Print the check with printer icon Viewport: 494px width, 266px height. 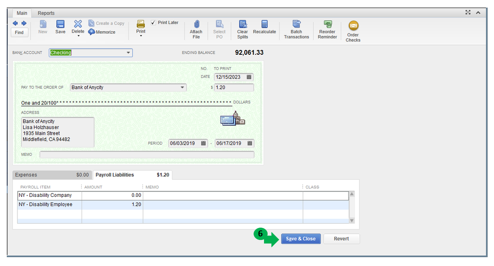pos(140,24)
